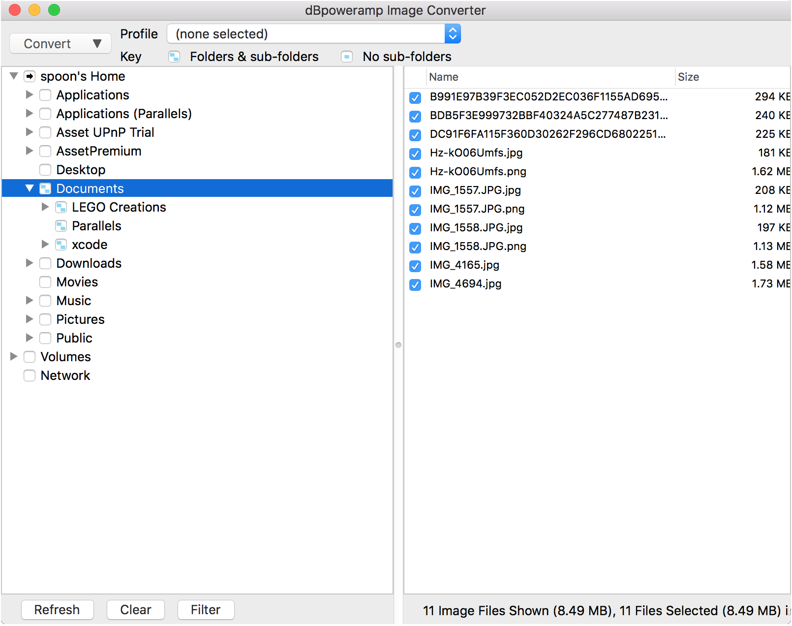Click the pane splitter handle dot
The width and height of the screenshot is (792, 626).
click(398, 345)
